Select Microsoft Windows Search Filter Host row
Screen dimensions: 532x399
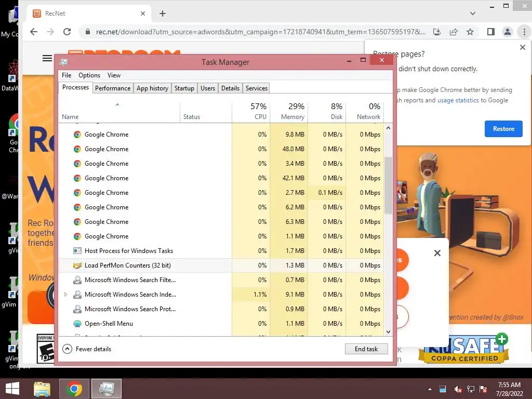tap(221, 280)
